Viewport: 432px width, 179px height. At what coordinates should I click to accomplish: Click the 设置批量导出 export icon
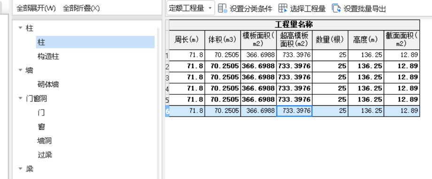pos(336,8)
